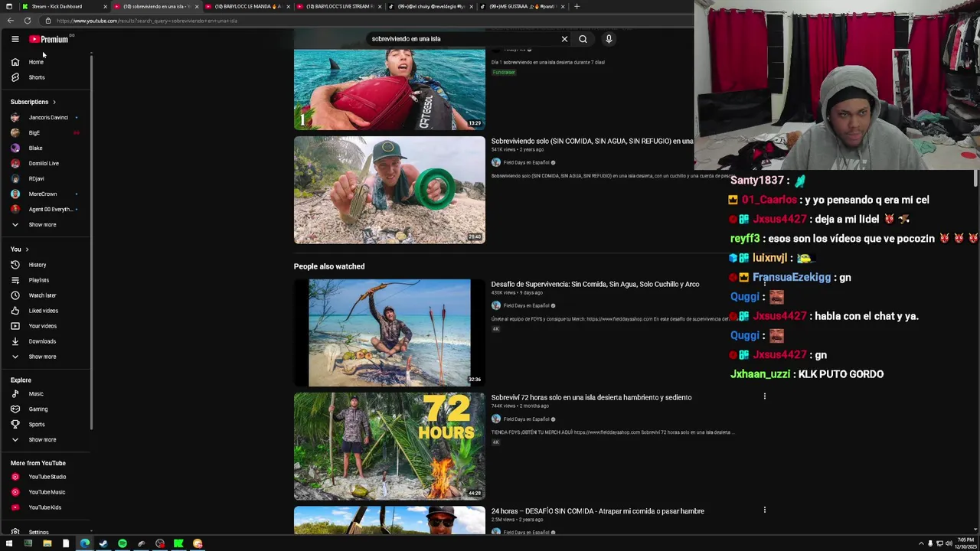Click the YouTube Premium logo
This screenshot has height=551, width=980.
pyautogui.click(x=49, y=39)
